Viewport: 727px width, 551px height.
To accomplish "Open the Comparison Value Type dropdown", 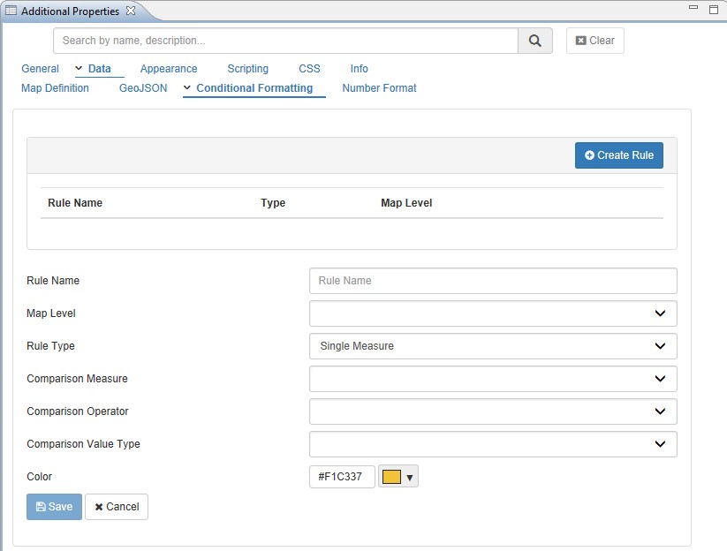I will [493, 444].
